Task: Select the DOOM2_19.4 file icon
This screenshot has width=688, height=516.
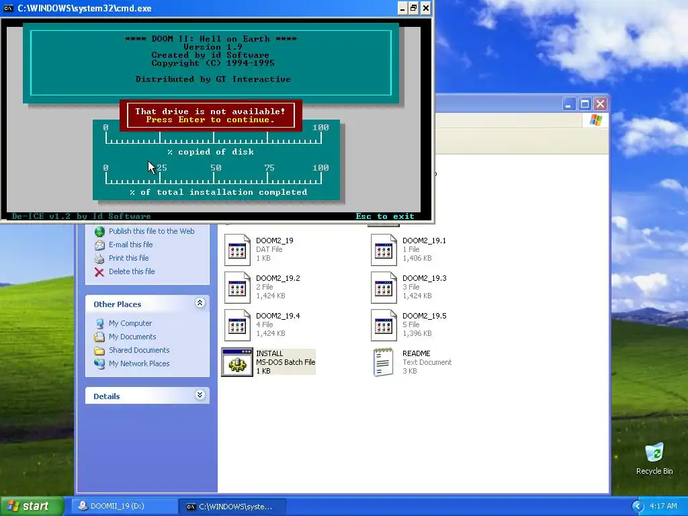Action: tap(237, 325)
